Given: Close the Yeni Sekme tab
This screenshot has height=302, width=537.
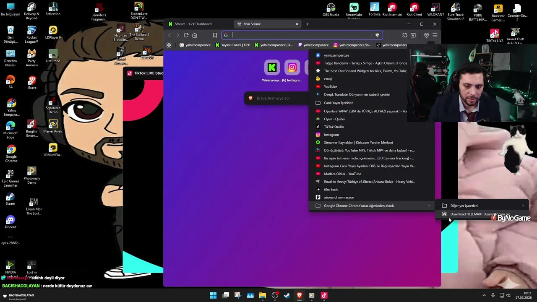Looking at the screenshot, I should coord(297,24).
